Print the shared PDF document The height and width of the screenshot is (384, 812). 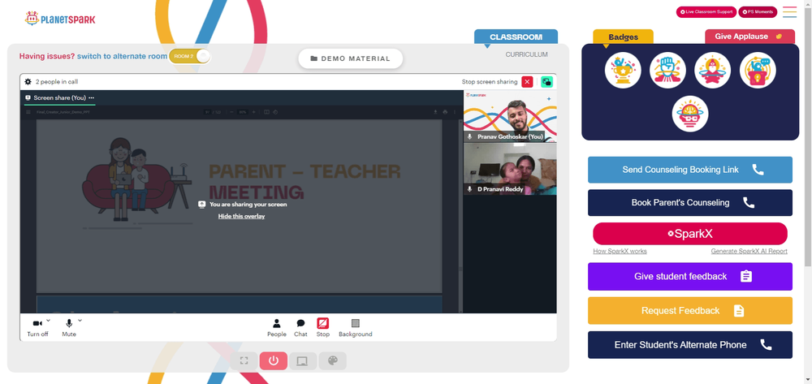click(445, 112)
